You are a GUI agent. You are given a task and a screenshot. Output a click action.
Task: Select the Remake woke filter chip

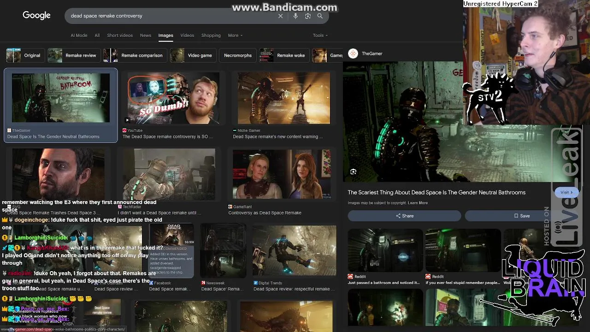pyautogui.click(x=284, y=55)
